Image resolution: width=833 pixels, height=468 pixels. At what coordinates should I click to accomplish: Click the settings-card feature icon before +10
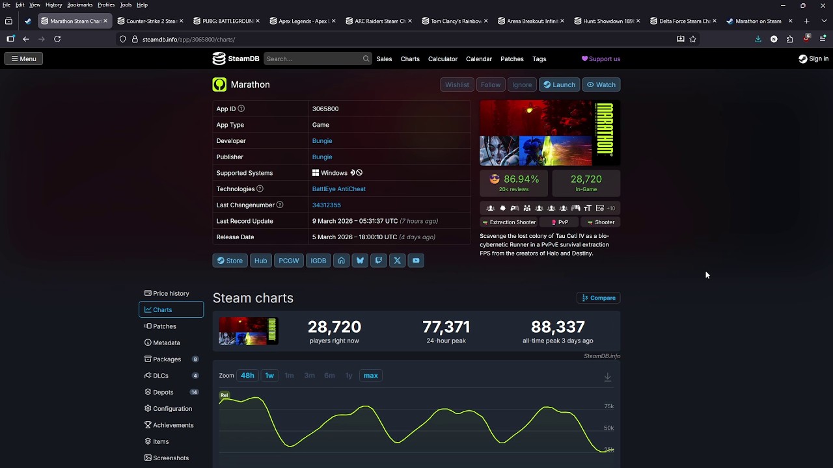[x=600, y=208]
